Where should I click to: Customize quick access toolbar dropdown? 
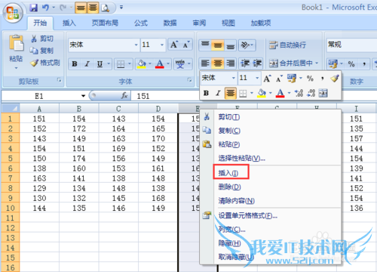[x=121, y=8]
